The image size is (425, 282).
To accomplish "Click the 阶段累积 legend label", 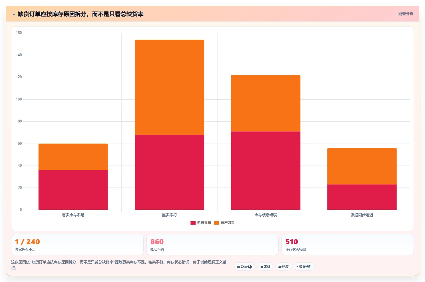I will coord(204,223).
